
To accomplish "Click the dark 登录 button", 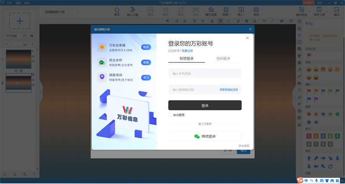I will (x=205, y=105).
